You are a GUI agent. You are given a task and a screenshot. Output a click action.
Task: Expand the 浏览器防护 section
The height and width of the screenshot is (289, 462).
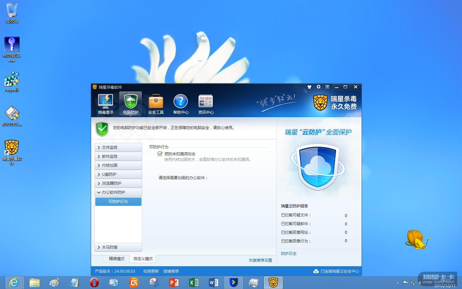point(118,183)
